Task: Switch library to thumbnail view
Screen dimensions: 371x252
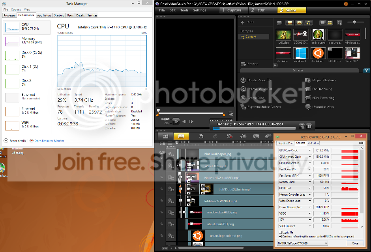Action: (x=330, y=22)
